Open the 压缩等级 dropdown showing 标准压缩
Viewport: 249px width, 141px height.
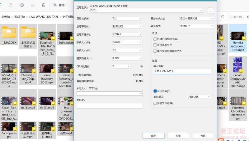127,26
